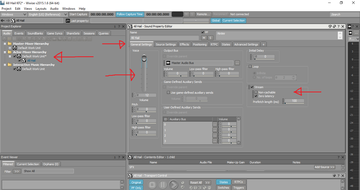Open the Layouts menu

pyautogui.click(x=41, y=9)
